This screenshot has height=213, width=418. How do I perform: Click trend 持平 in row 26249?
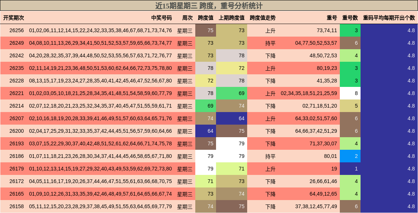(x=270, y=43)
